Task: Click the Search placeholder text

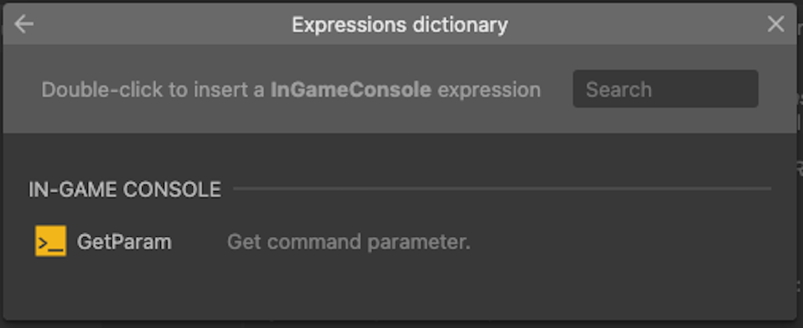Action: click(619, 89)
